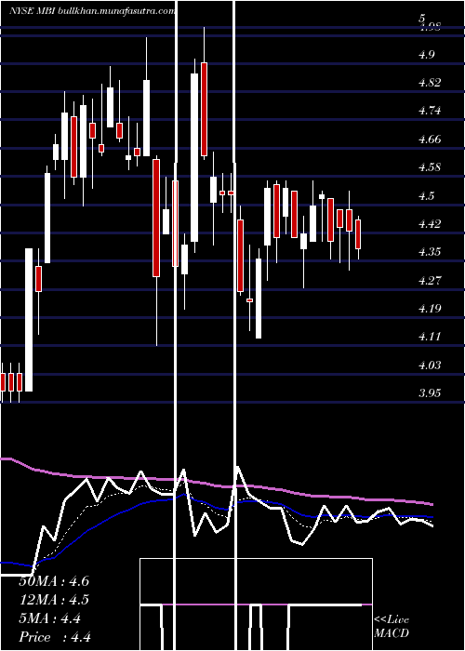Click the large red candle topping near 4.9
The image size is (465, 651).
pyautogui.click(x=204, y=110)
